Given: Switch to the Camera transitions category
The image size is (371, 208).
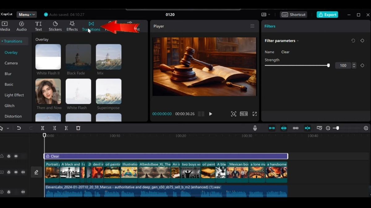Looking at the screenshot, I should [11, 63].
